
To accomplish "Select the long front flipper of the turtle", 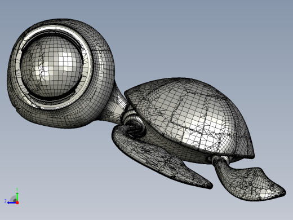I will (x=159, y=156).
